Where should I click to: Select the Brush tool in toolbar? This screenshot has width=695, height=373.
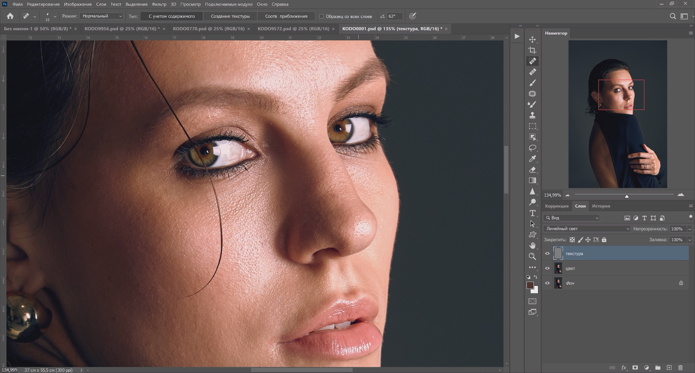pyautogui.click(x=532, y=83)
